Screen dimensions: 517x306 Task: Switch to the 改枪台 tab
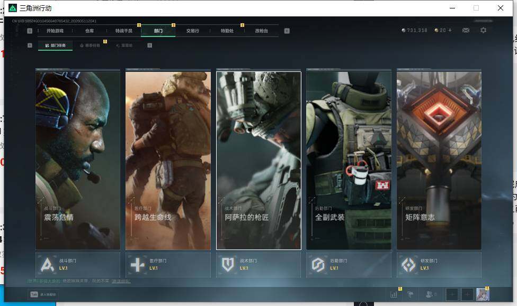coord(261,31)
